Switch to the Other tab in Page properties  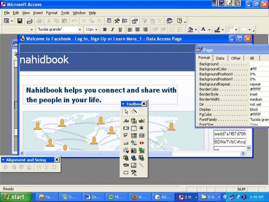tap(236, 58)
